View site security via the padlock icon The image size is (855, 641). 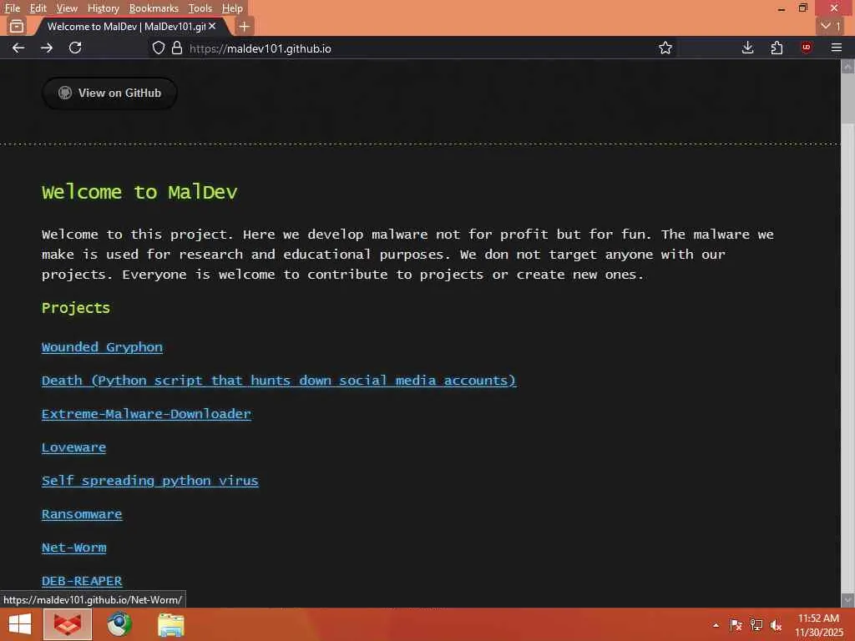pyautogui.click(x=177, y=48)
